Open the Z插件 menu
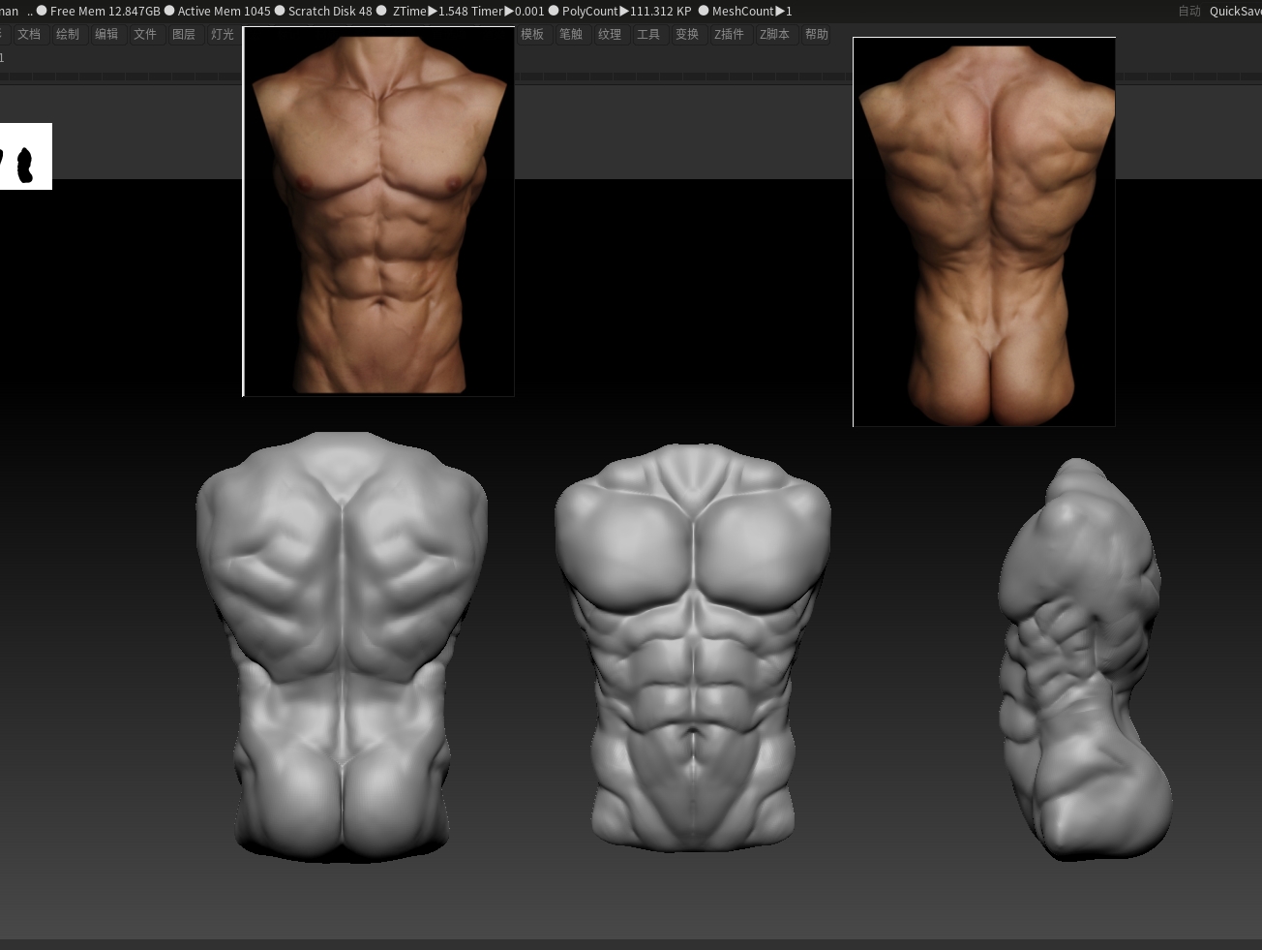Image resolution: width=1262 pixels, height=950 pixels. [x=729, y=34]
